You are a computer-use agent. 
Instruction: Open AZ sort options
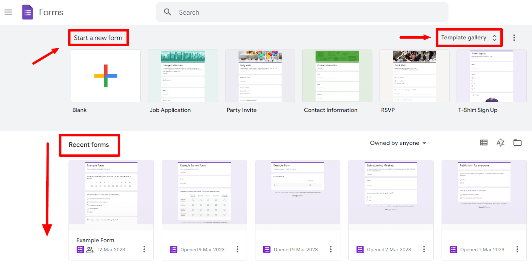click(500, 142)
